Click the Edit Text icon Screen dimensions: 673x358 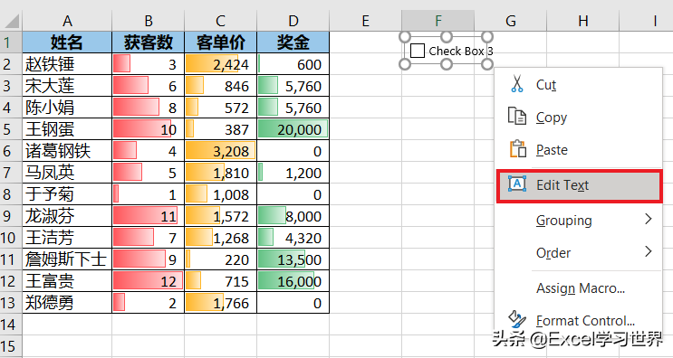(x=517, y=184)
